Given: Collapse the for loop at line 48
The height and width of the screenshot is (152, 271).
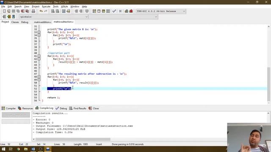Looking at the screenshot, I should [x=39, y=77].
